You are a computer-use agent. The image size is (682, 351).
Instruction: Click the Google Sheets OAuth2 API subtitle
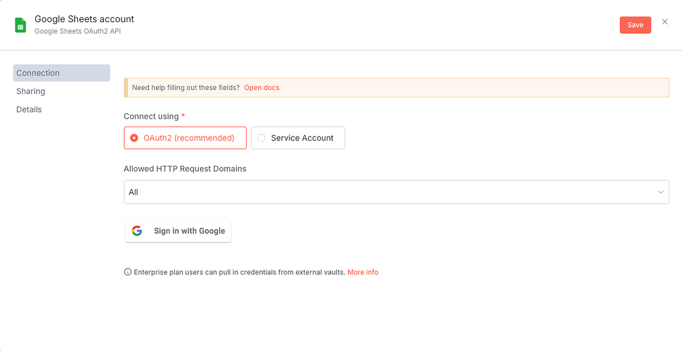click(77, 31)
